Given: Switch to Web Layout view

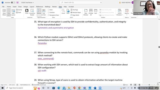Looking at the screenshot, I should [13, 12].
